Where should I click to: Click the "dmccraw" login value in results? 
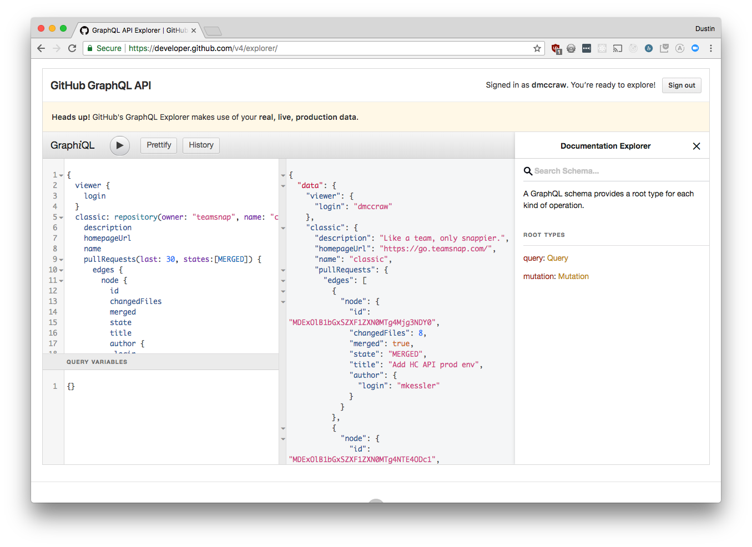tap(373, 206)
